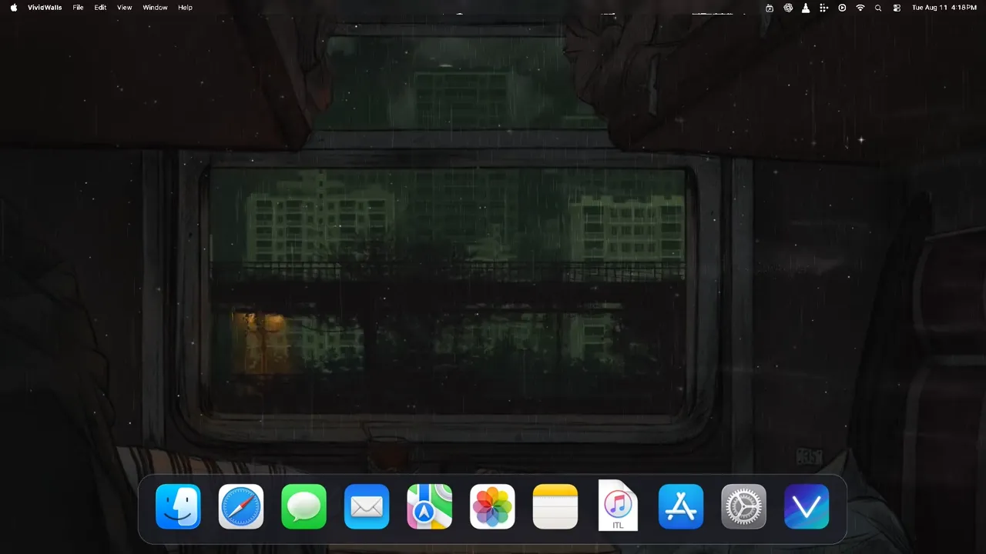Open the Mail app in the Dock
Screen dimensions: 986x554
[367, 506]
